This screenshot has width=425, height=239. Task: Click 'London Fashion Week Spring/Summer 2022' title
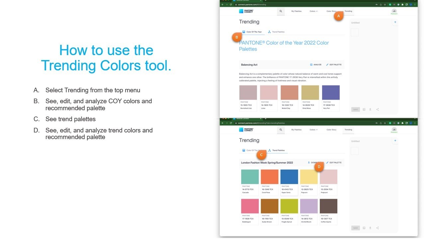267,163
